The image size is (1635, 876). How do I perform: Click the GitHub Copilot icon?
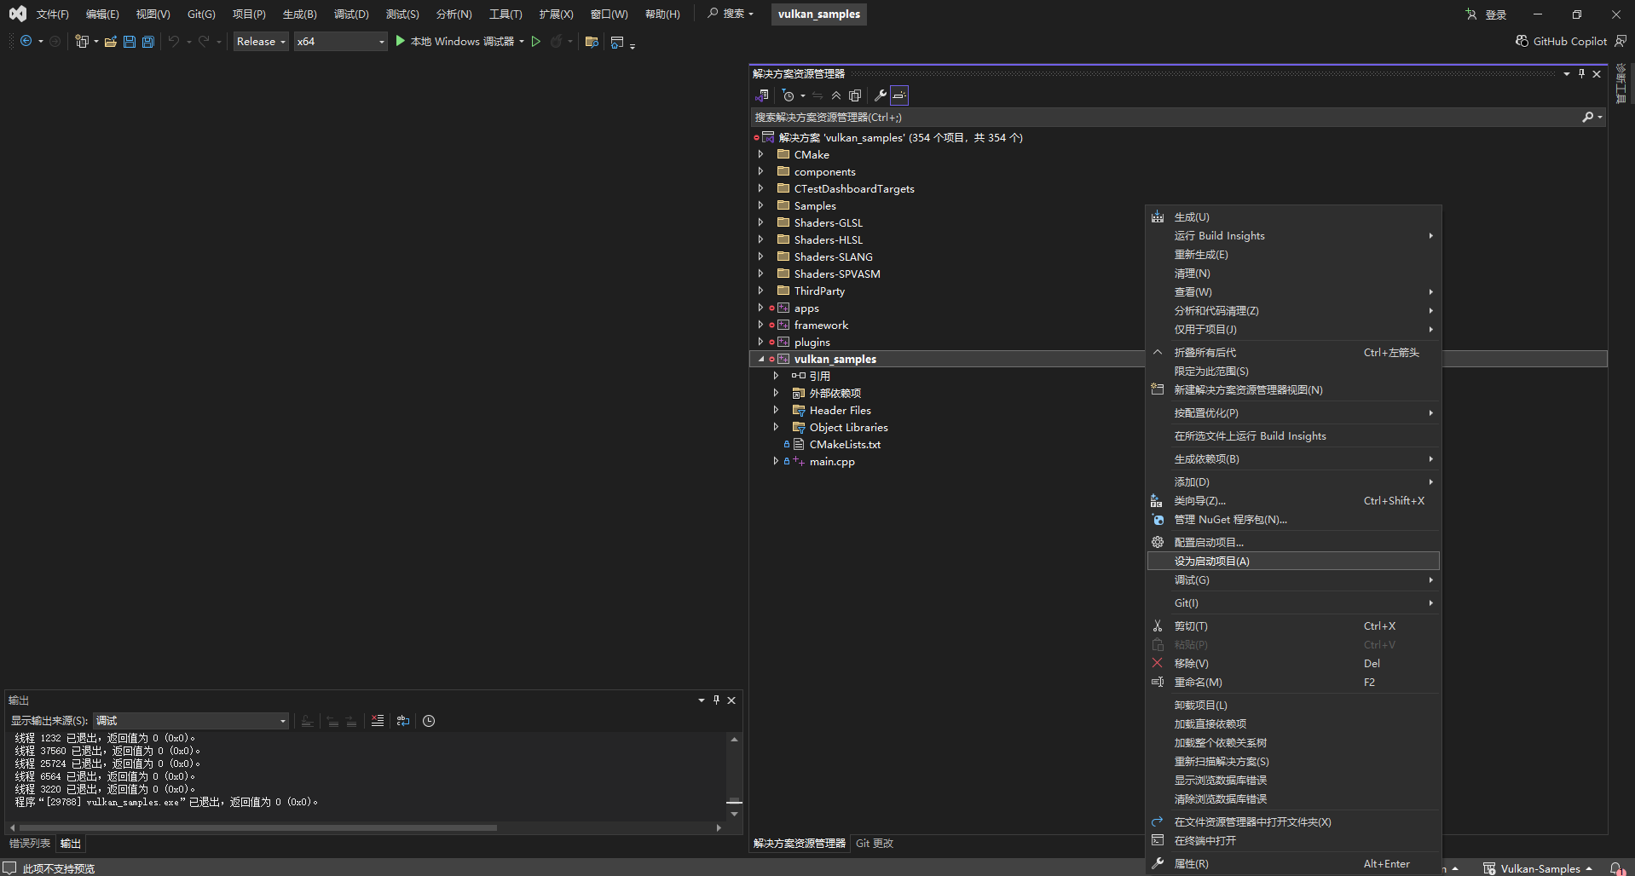[1522, 41]
